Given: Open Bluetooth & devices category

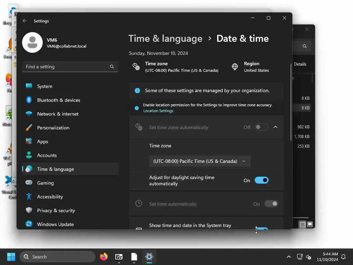Looking at the screenshot, I should coord(70,100).
